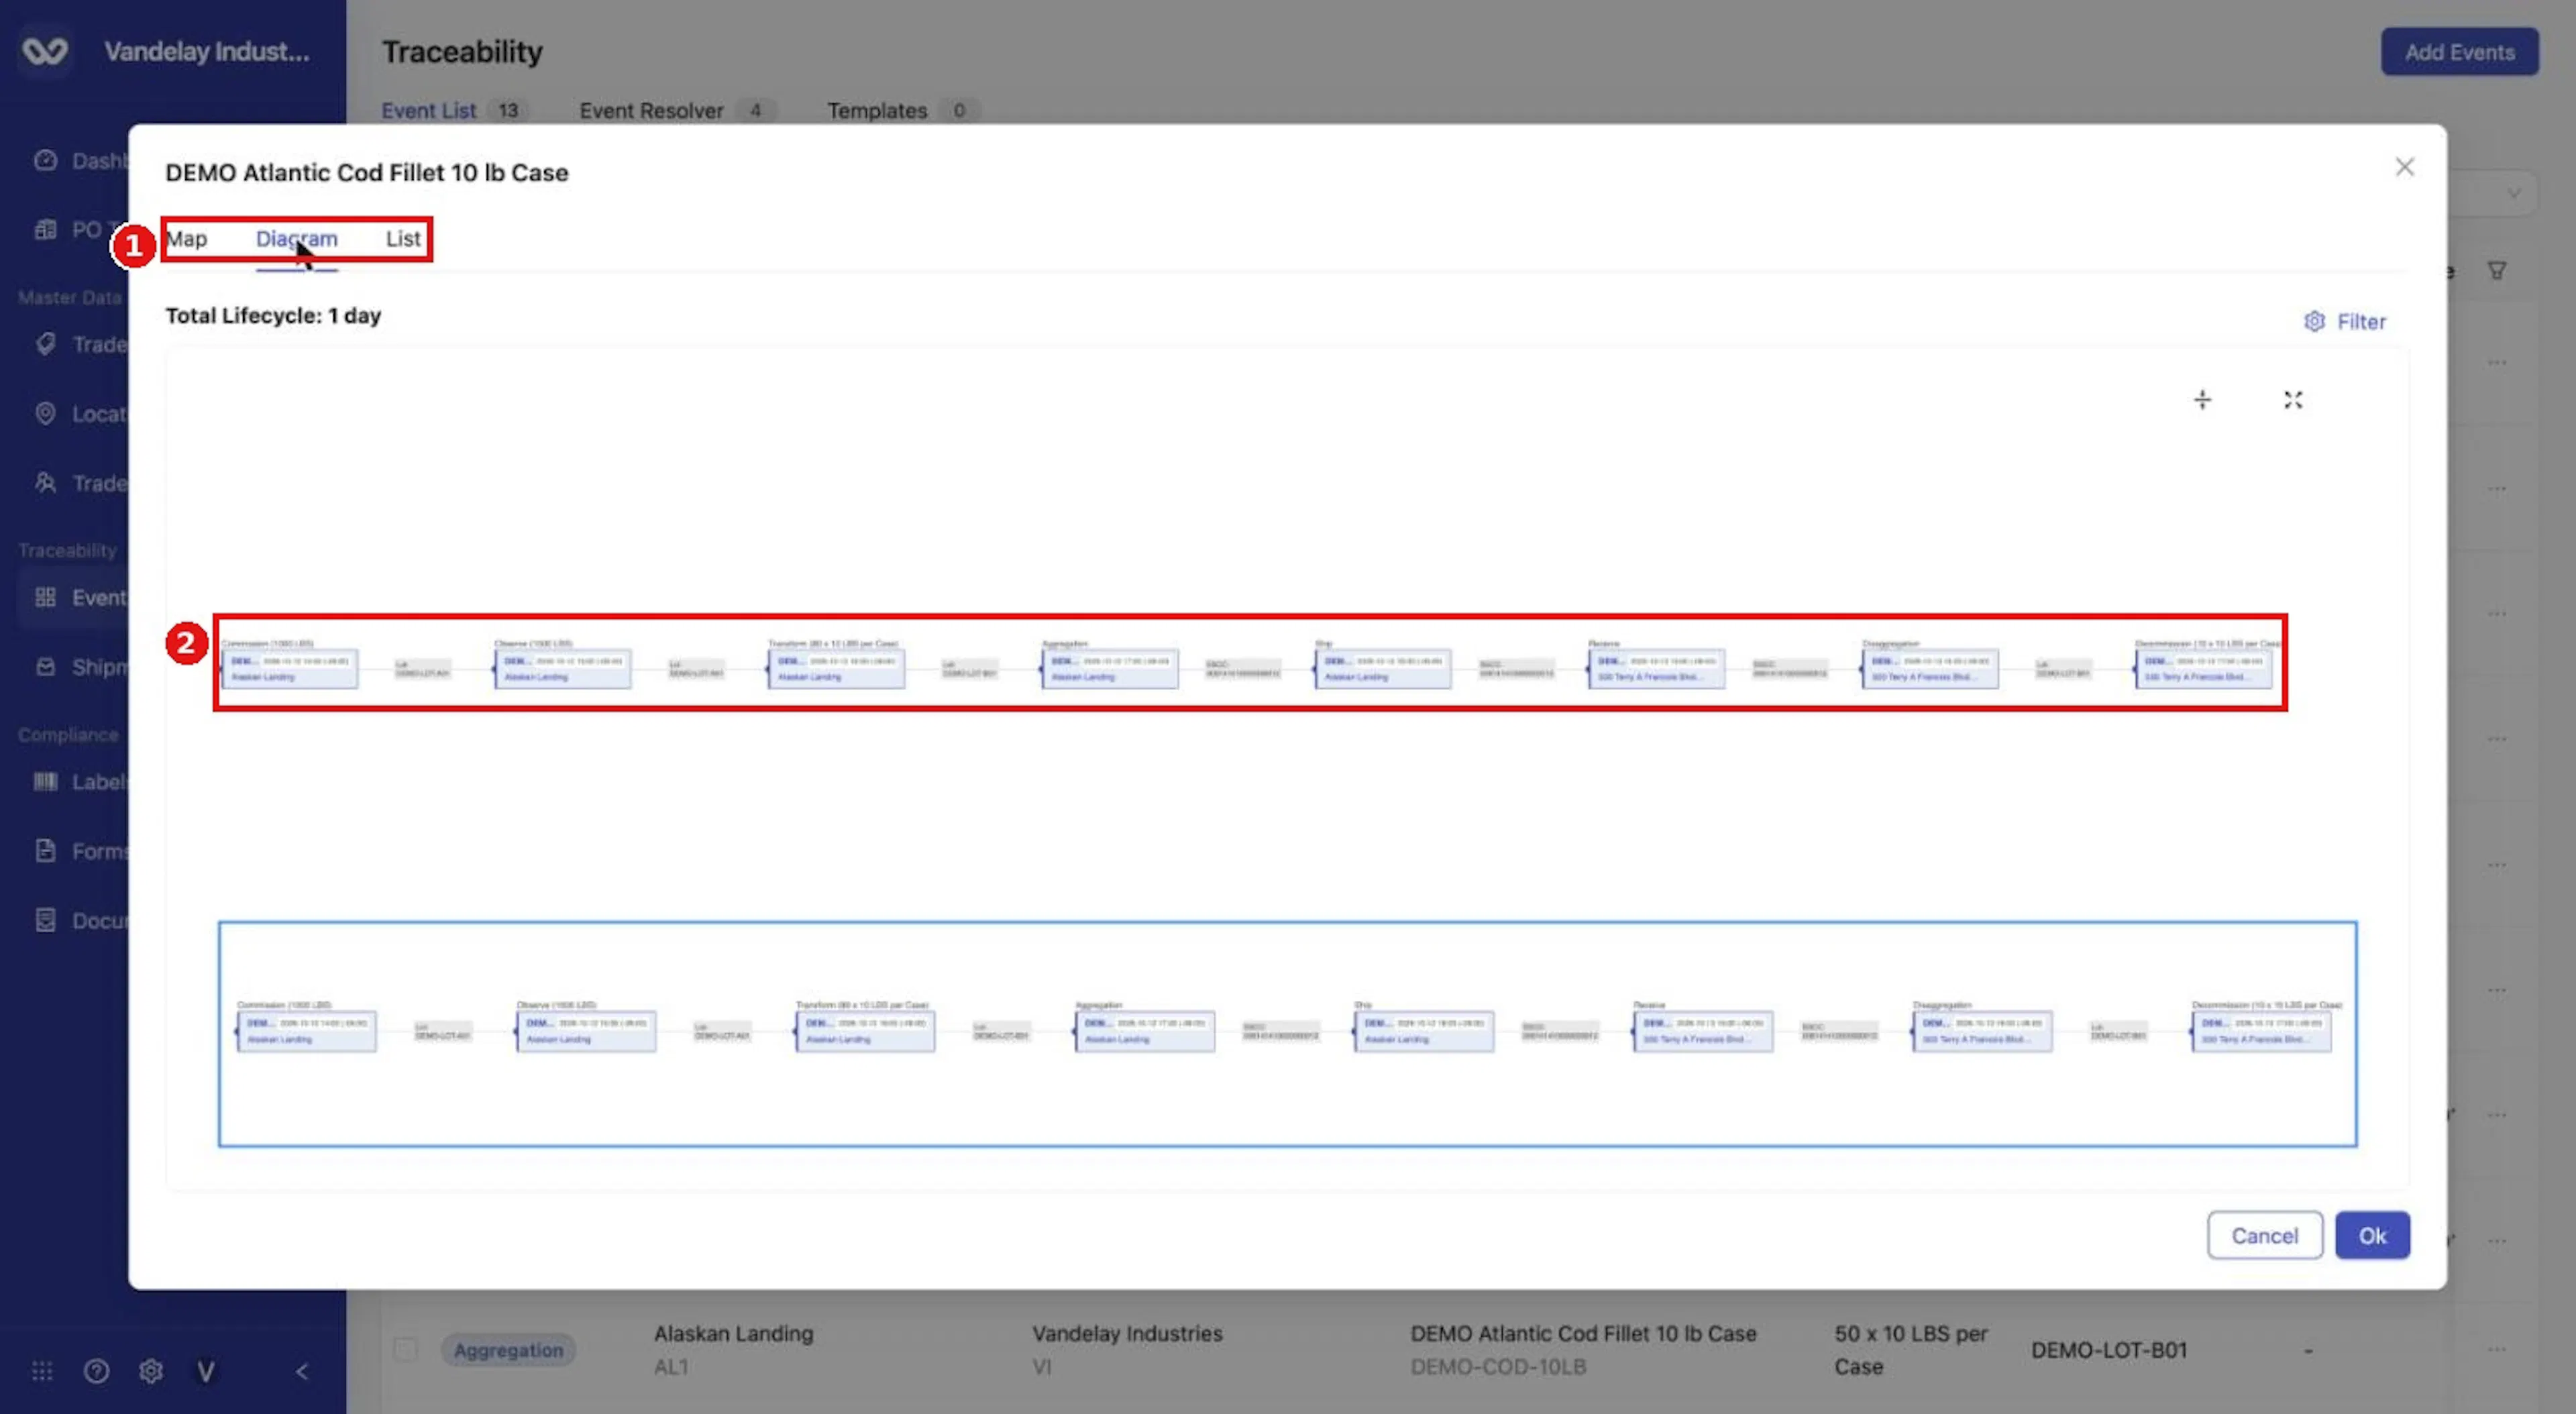Open the List tab in dialog
This screenshot has width=2576, height=1414.
403,238
